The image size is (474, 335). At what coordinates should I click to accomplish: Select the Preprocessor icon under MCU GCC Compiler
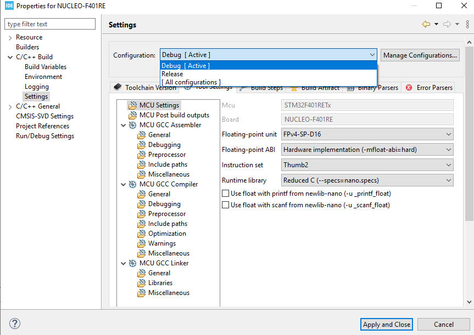point(142,214)
